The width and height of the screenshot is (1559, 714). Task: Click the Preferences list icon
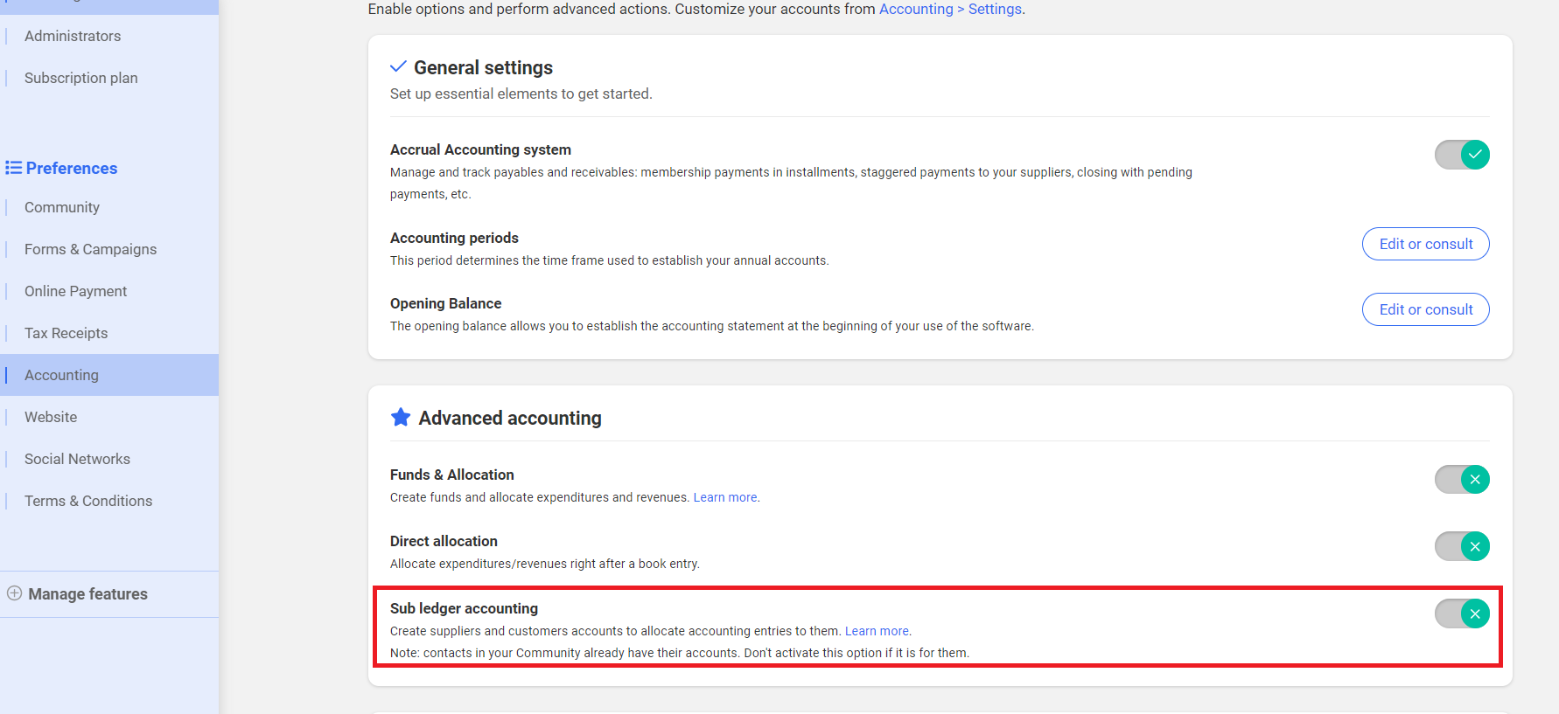13,168
